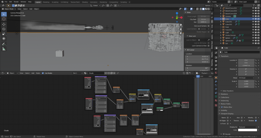Click the Scale Z value field

246,87
